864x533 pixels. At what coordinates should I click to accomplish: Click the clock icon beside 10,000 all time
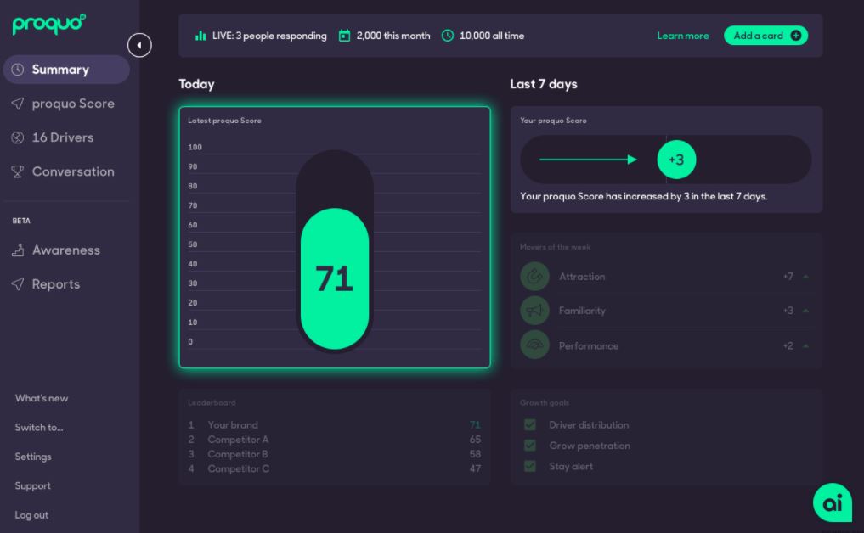pyautogui.click(x=448, y=36)
